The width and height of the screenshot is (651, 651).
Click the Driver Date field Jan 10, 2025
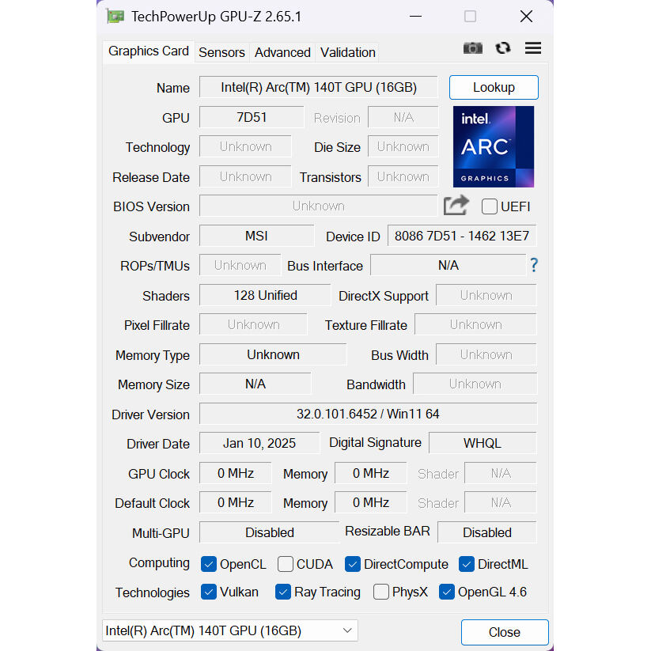259,443
